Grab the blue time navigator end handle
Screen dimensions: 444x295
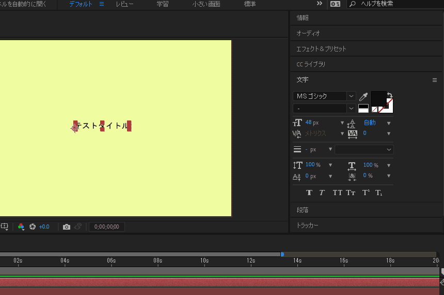(x=282, y=254)
